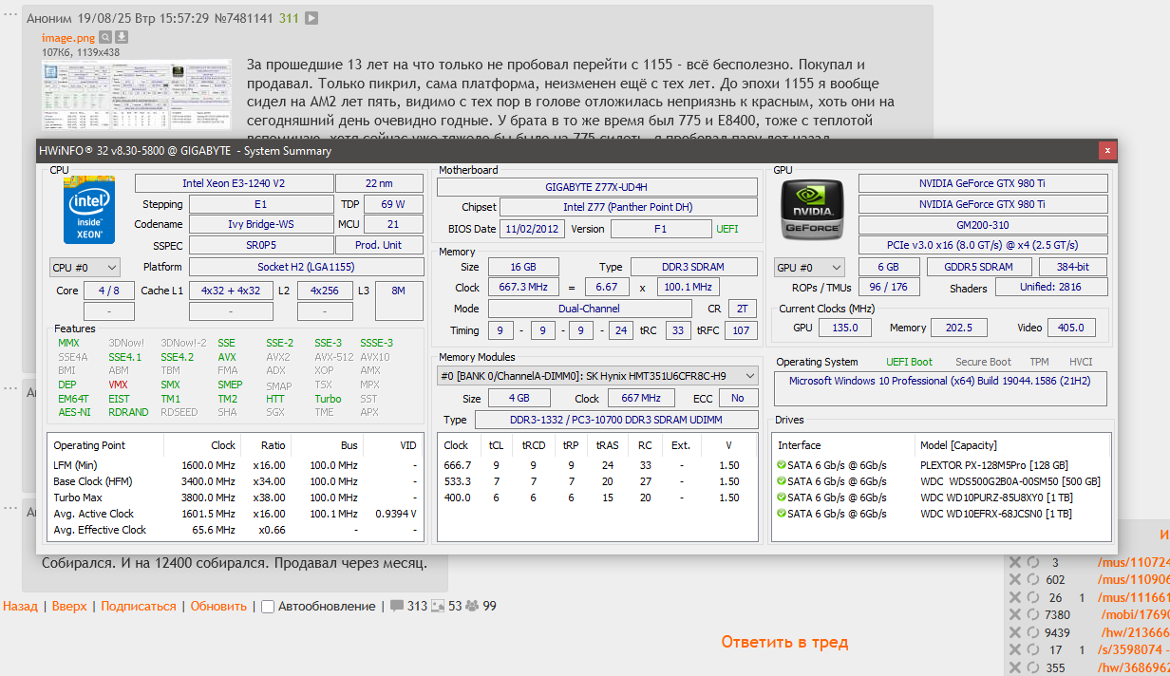Open the /mus/110724 thread link

click(1133, 562)
